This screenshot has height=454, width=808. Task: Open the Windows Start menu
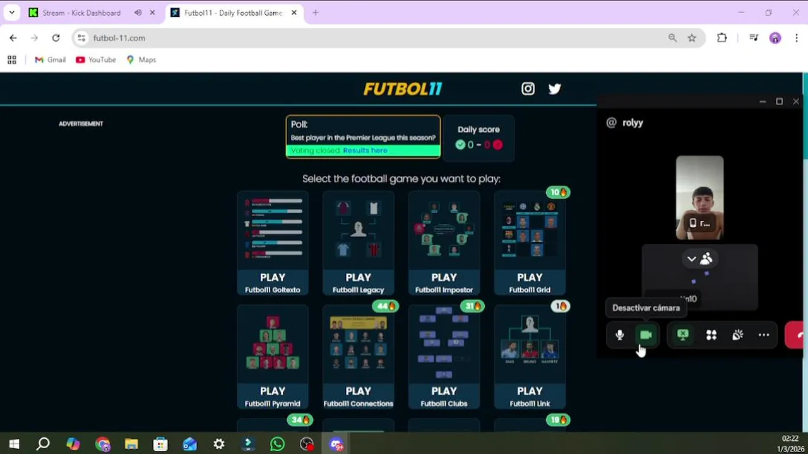tap(14, 445)
